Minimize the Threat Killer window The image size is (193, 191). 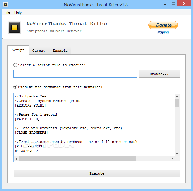coord(165,4)
